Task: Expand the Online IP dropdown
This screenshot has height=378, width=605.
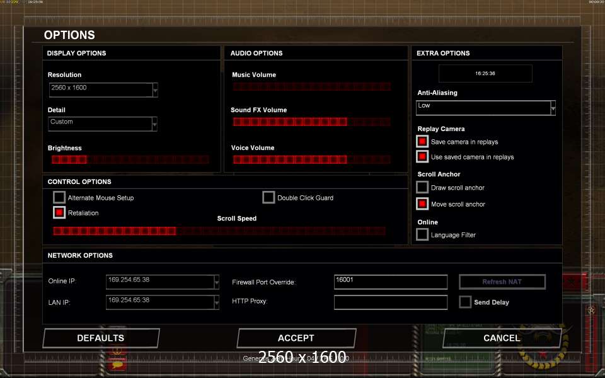Action: (x=163, y=282)
